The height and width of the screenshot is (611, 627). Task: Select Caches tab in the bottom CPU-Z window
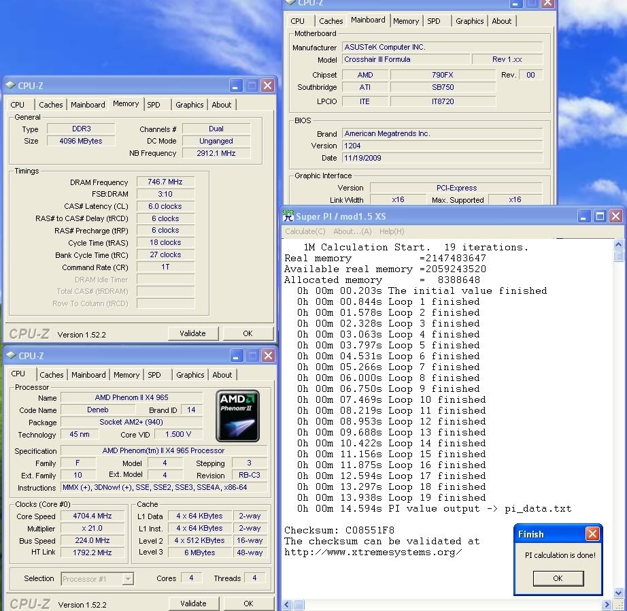(51, 375)
